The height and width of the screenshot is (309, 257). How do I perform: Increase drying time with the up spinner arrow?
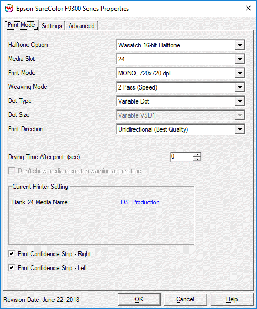[x=197, y=155]
